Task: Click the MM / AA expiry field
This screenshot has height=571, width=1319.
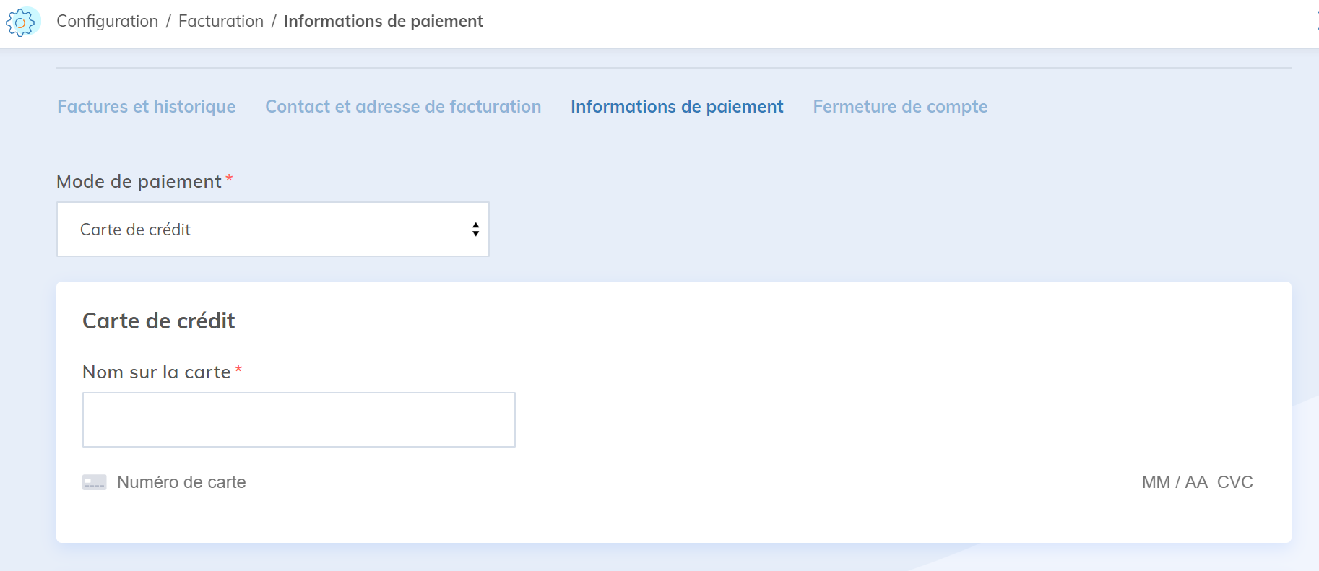Action: point(1174,482)
